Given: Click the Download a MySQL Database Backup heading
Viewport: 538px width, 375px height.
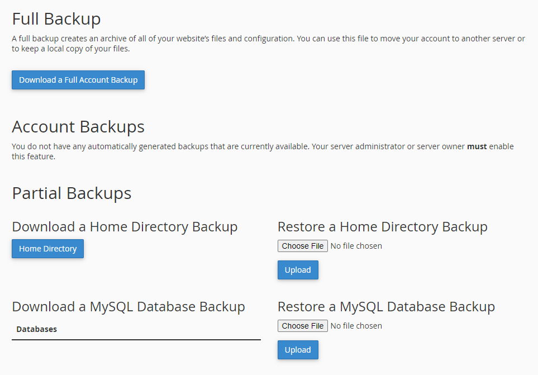Looking at the screenshot, I should tap(128, 307).
